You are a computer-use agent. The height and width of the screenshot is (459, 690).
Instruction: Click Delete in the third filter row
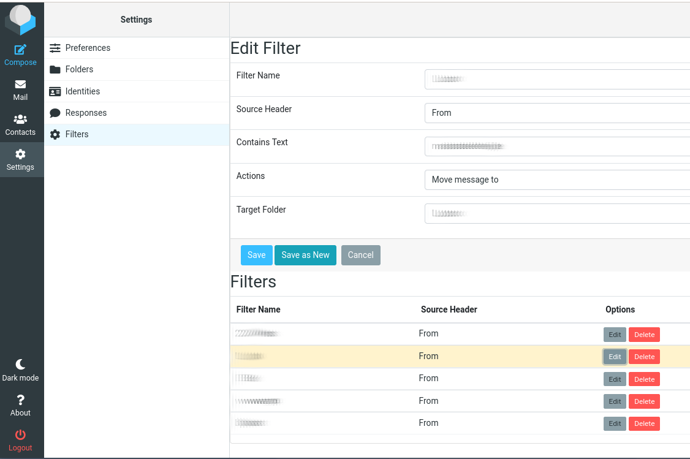pyautogui.click(x=644, y=379)
